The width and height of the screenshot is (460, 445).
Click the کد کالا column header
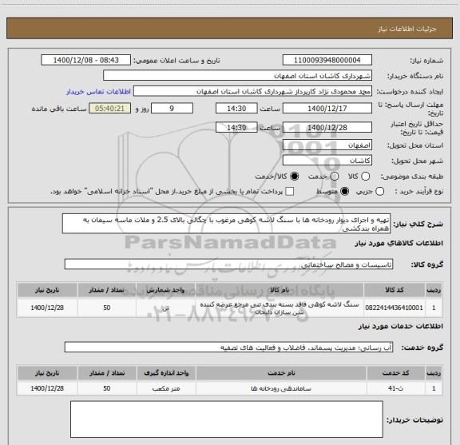(395, 290)
